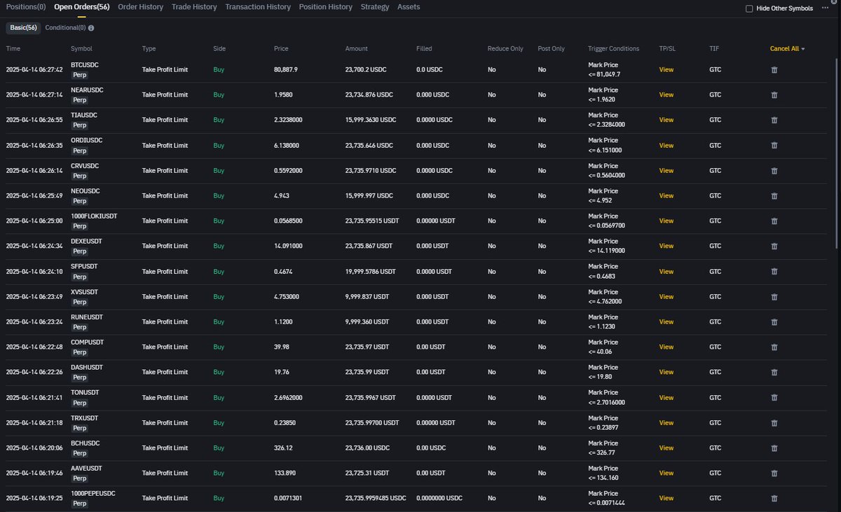Click the trigger value <= 40.06
841x512 pixels.
[x=600, y=352]
